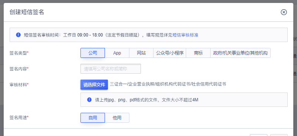Click the 审核材料 field label

click(19, 85)
